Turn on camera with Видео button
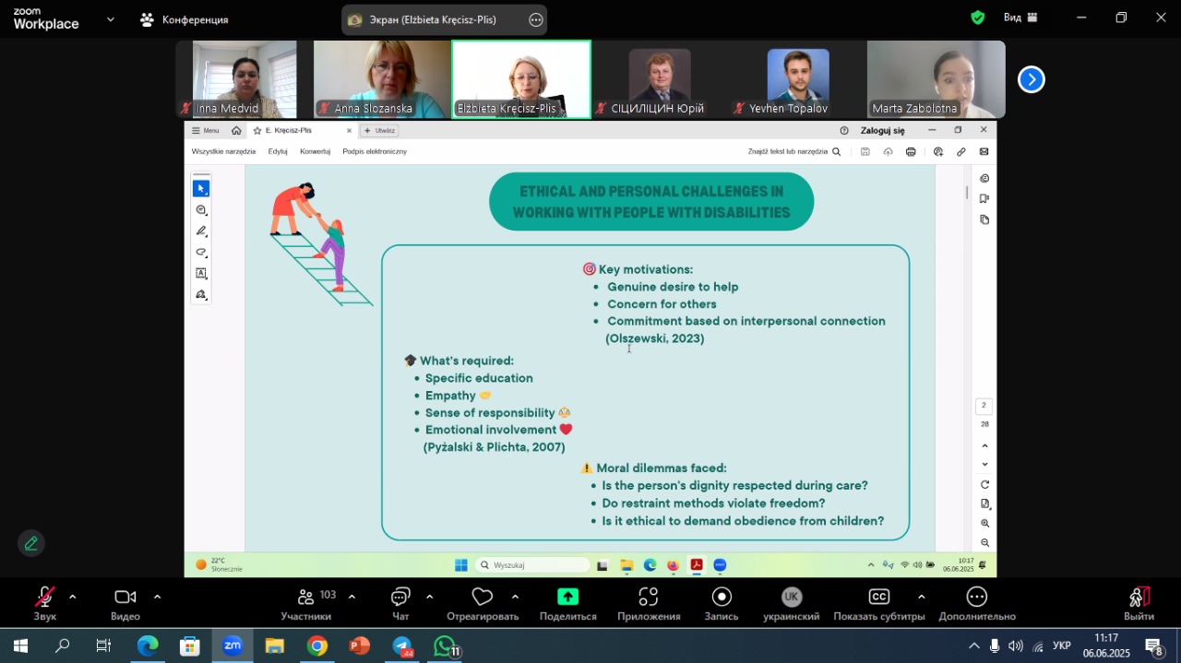The width and height of the screenshot is (1181, 663). (125, 603)
